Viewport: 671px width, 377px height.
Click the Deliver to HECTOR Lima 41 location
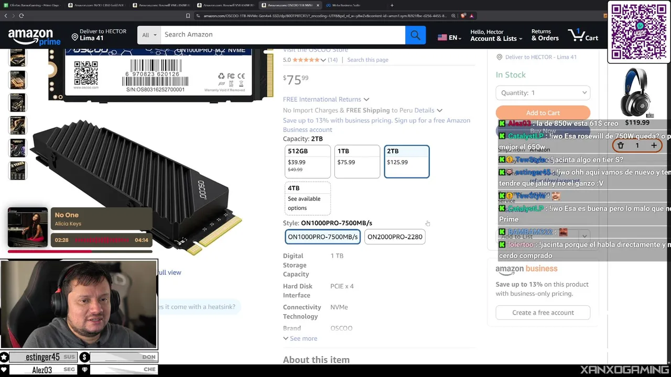[x=99, y=35]
